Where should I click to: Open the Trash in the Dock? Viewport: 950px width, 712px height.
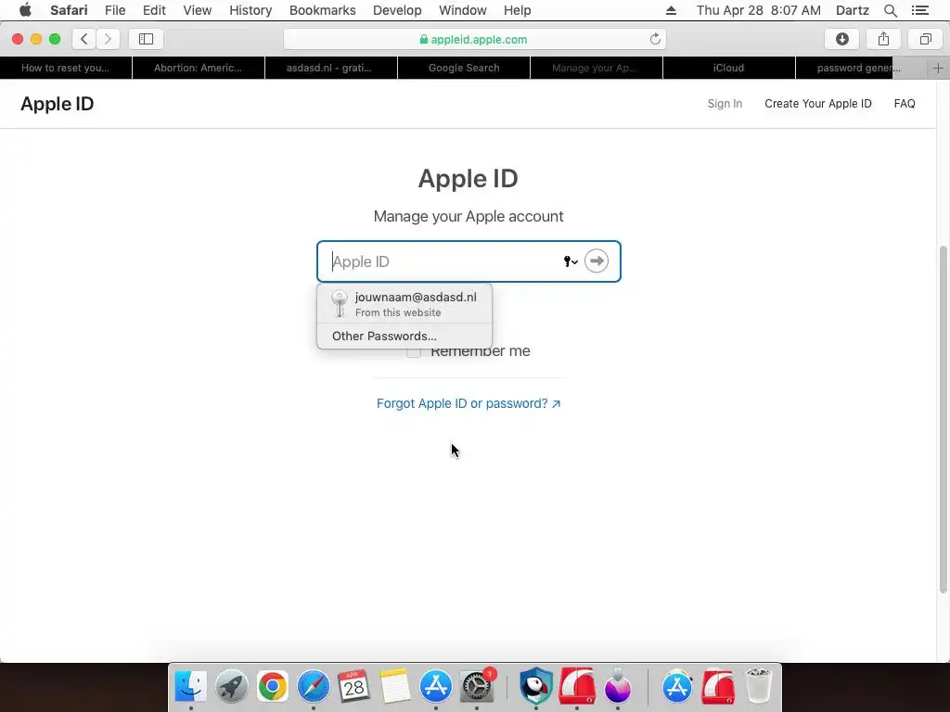[x=758, y=687]
